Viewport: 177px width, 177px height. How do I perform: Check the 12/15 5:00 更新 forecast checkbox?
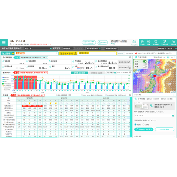pos(106,95)
